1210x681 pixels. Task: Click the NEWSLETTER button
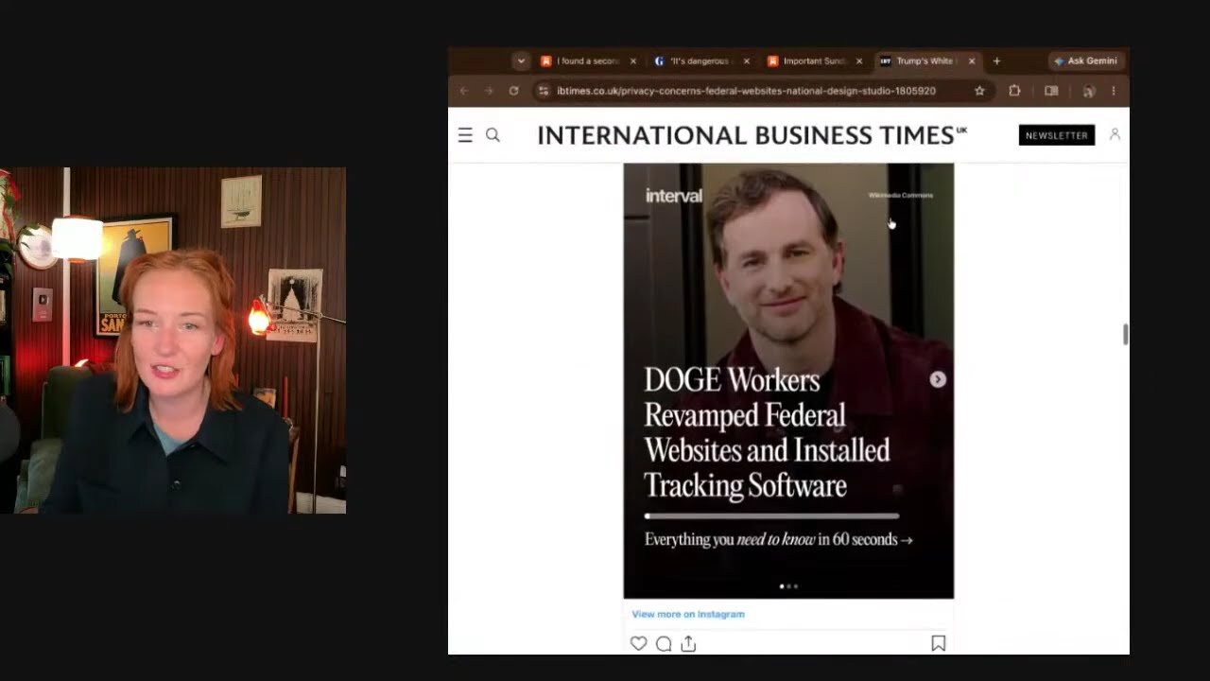tap(1057, 135)
